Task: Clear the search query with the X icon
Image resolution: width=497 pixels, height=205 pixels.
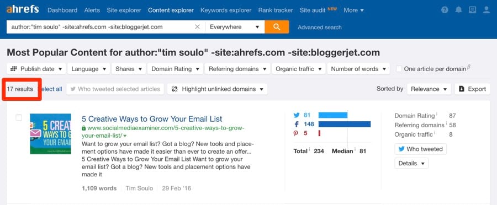Action: 197,27
